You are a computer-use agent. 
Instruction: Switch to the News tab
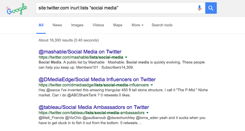[x=57, y=25]
